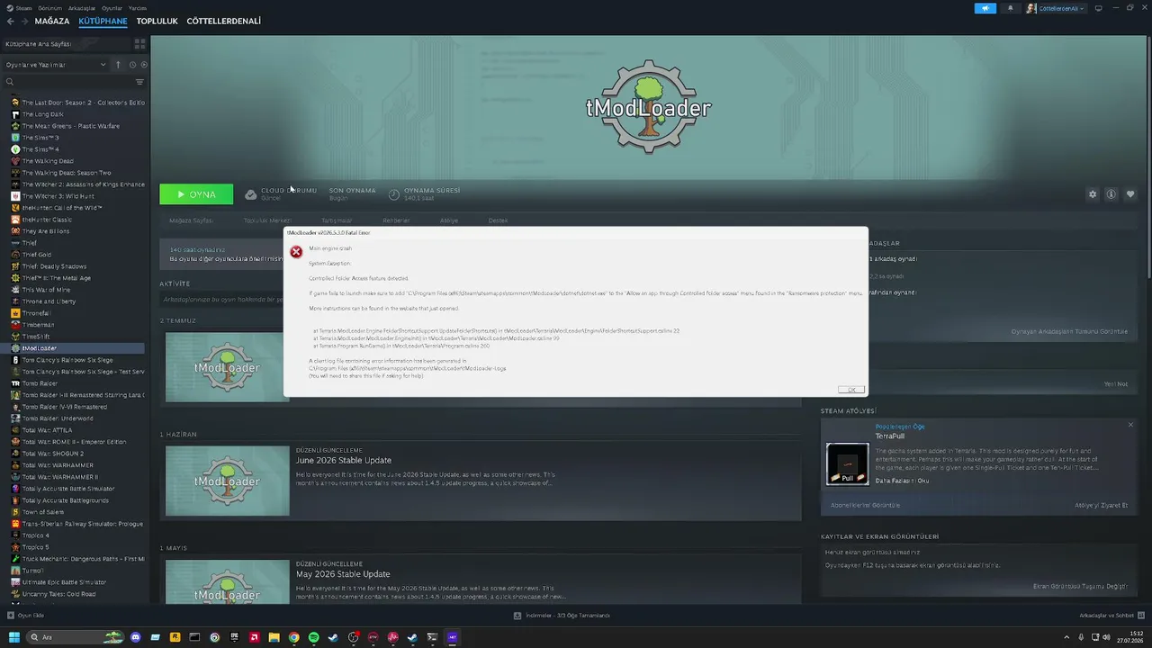This screenshot has width=1152, height=648.
Task: Click OK in the Fatal Error dialog
Action: click(x=850, y=390)
